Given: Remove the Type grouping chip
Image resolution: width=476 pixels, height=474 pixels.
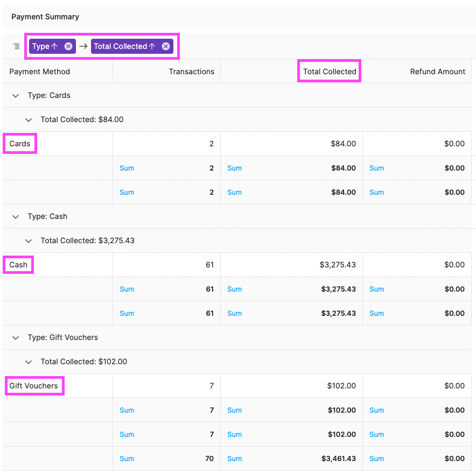Looking at the screenshot, I should click(x=68, y=46).
